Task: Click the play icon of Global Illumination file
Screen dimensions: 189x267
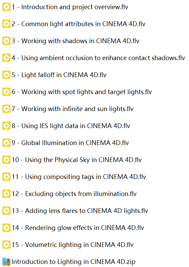Action: click(x=6, y=143)
